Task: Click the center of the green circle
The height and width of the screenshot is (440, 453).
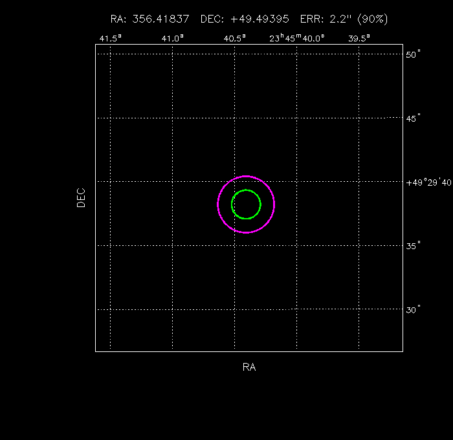Action: point(246,204)
